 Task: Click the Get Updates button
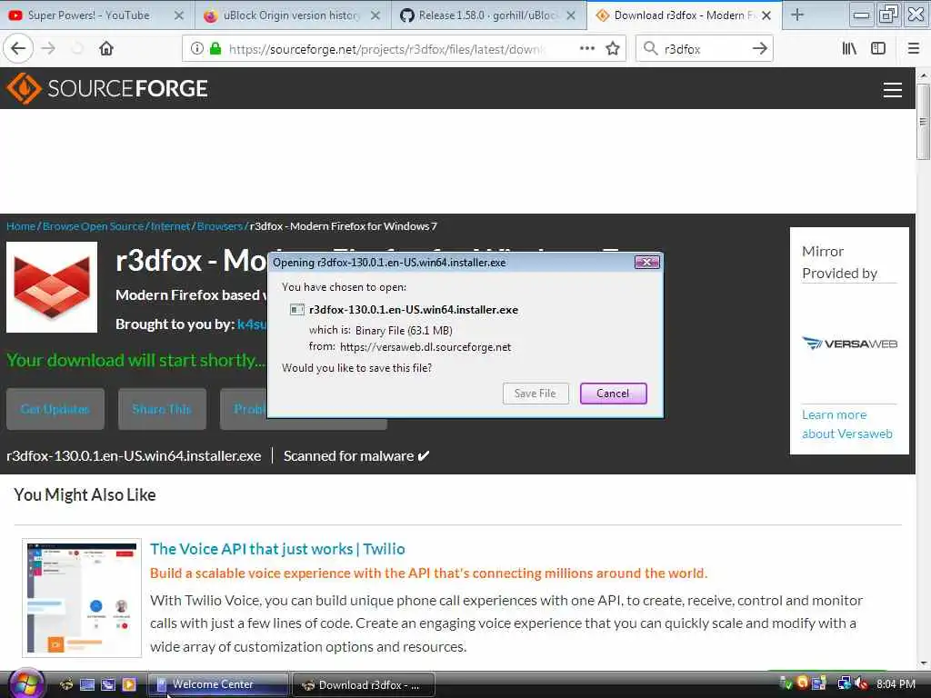click(55, 409)
